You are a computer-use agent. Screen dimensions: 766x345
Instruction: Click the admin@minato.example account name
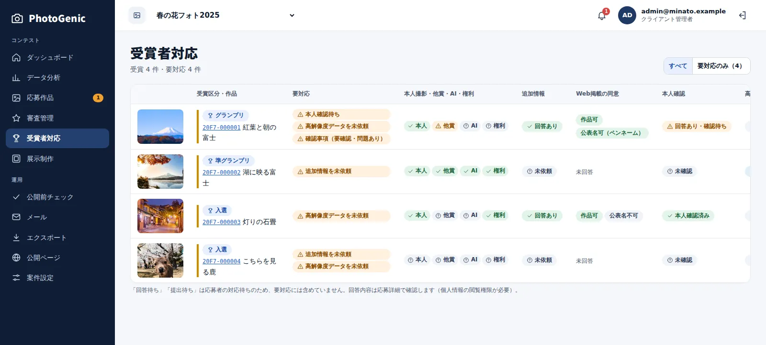pyautogui.click(x=683, y=11)
